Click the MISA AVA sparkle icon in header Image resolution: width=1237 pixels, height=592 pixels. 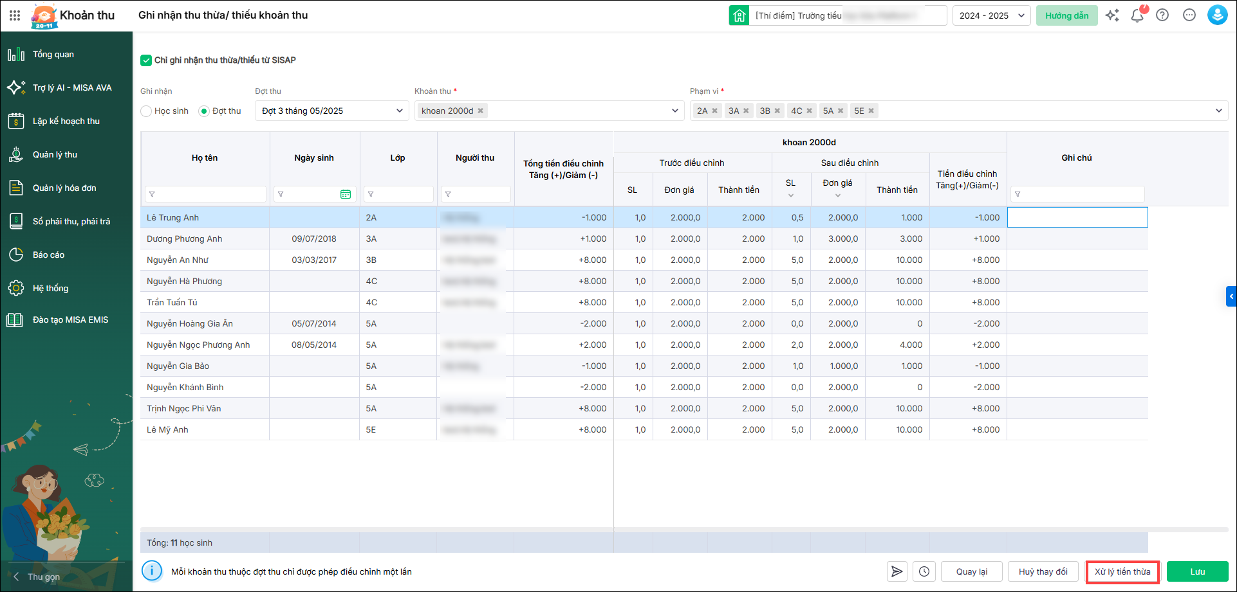coord(1112,15)
